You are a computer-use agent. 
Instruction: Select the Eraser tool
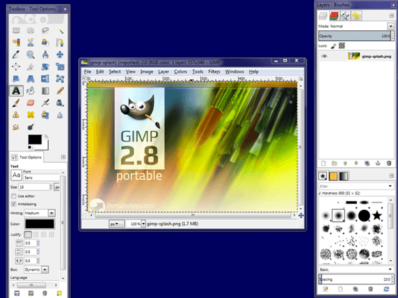pos(31,103)
